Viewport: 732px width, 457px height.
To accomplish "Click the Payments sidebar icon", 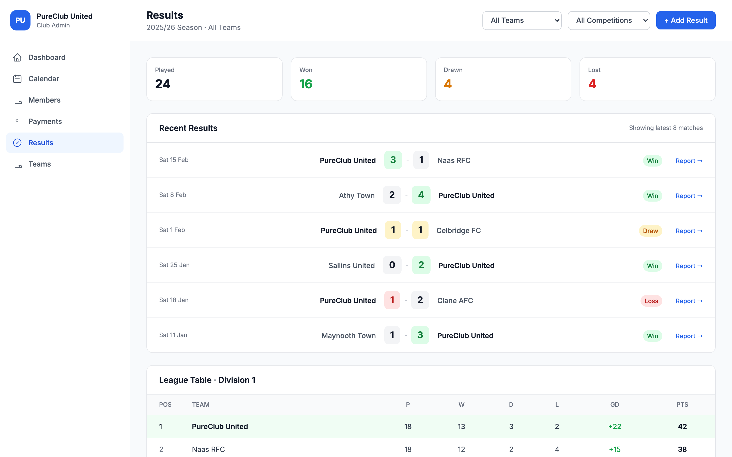I will (17, 121).
